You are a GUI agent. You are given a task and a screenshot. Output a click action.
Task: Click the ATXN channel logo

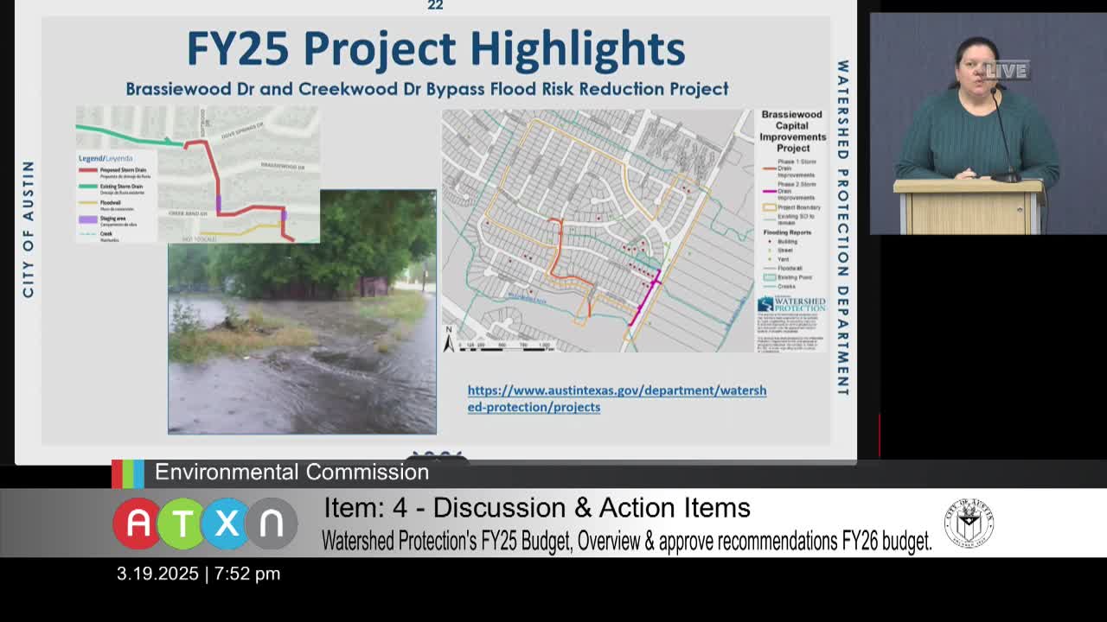[205, 524]
